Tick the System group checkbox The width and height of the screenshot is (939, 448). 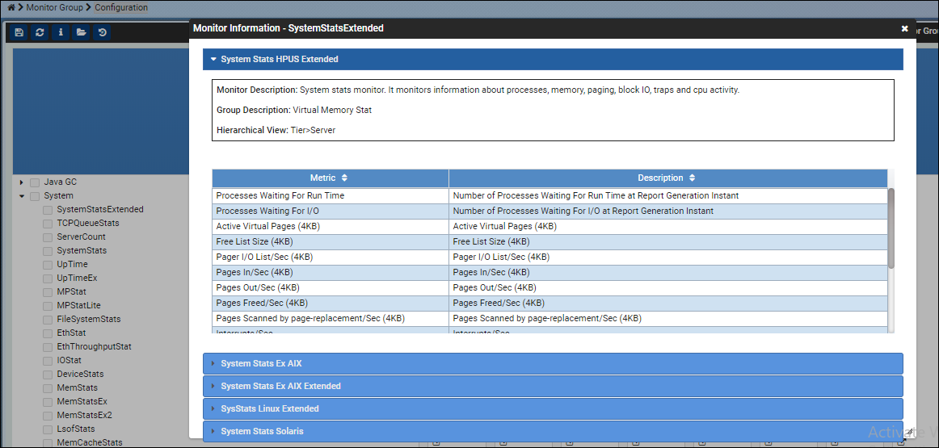tap(35, 196)
